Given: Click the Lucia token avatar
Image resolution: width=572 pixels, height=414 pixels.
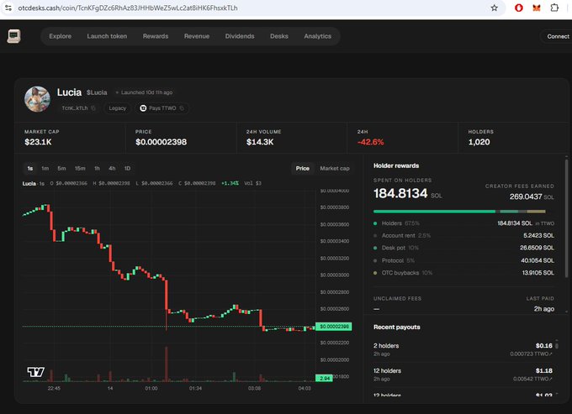Looking at the screenshot, I should click(x=37, y=99).
